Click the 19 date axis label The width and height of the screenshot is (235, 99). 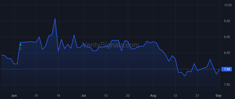click(58, 96)
